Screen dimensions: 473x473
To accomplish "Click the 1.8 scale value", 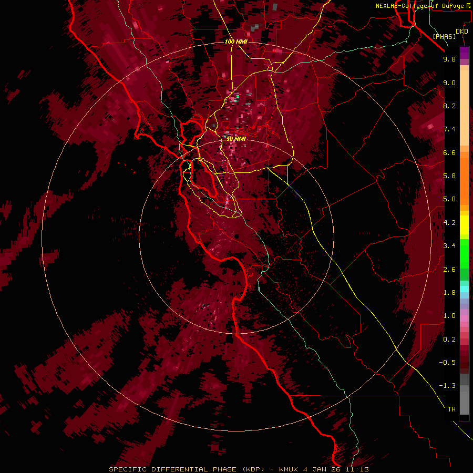I will (x=449, y=293).
